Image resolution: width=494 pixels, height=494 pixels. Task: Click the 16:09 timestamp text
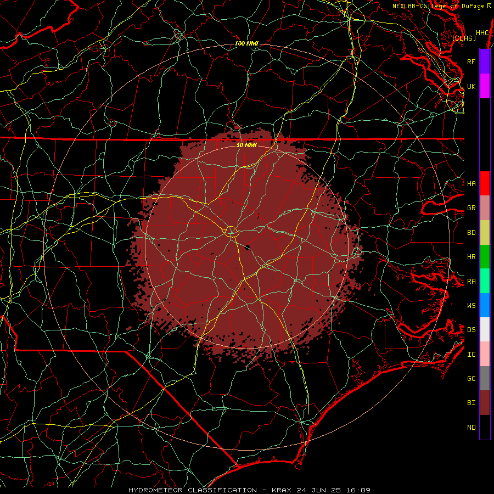point(359,490)
